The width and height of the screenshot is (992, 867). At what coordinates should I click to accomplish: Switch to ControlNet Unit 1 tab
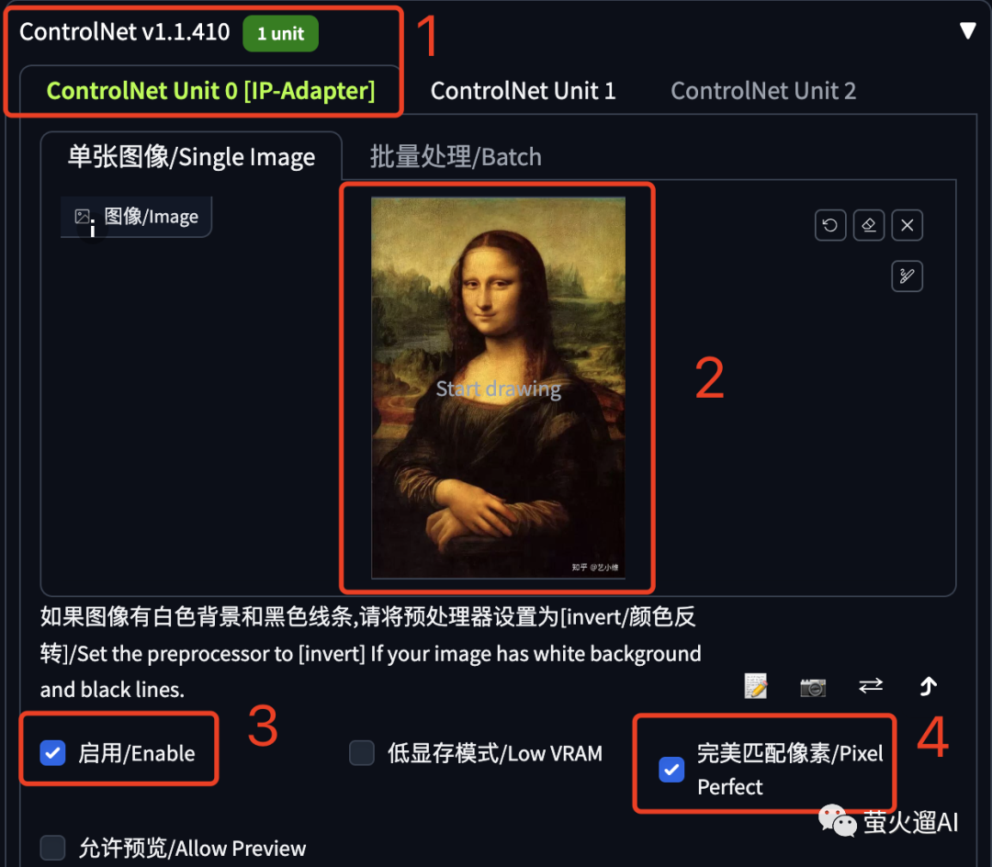pos(523,90)
